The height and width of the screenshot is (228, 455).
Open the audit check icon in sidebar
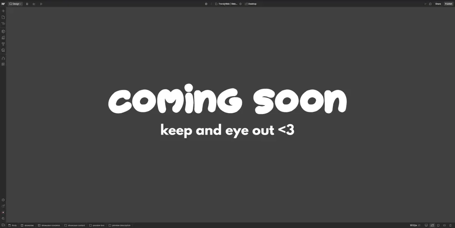coord(3,206)
